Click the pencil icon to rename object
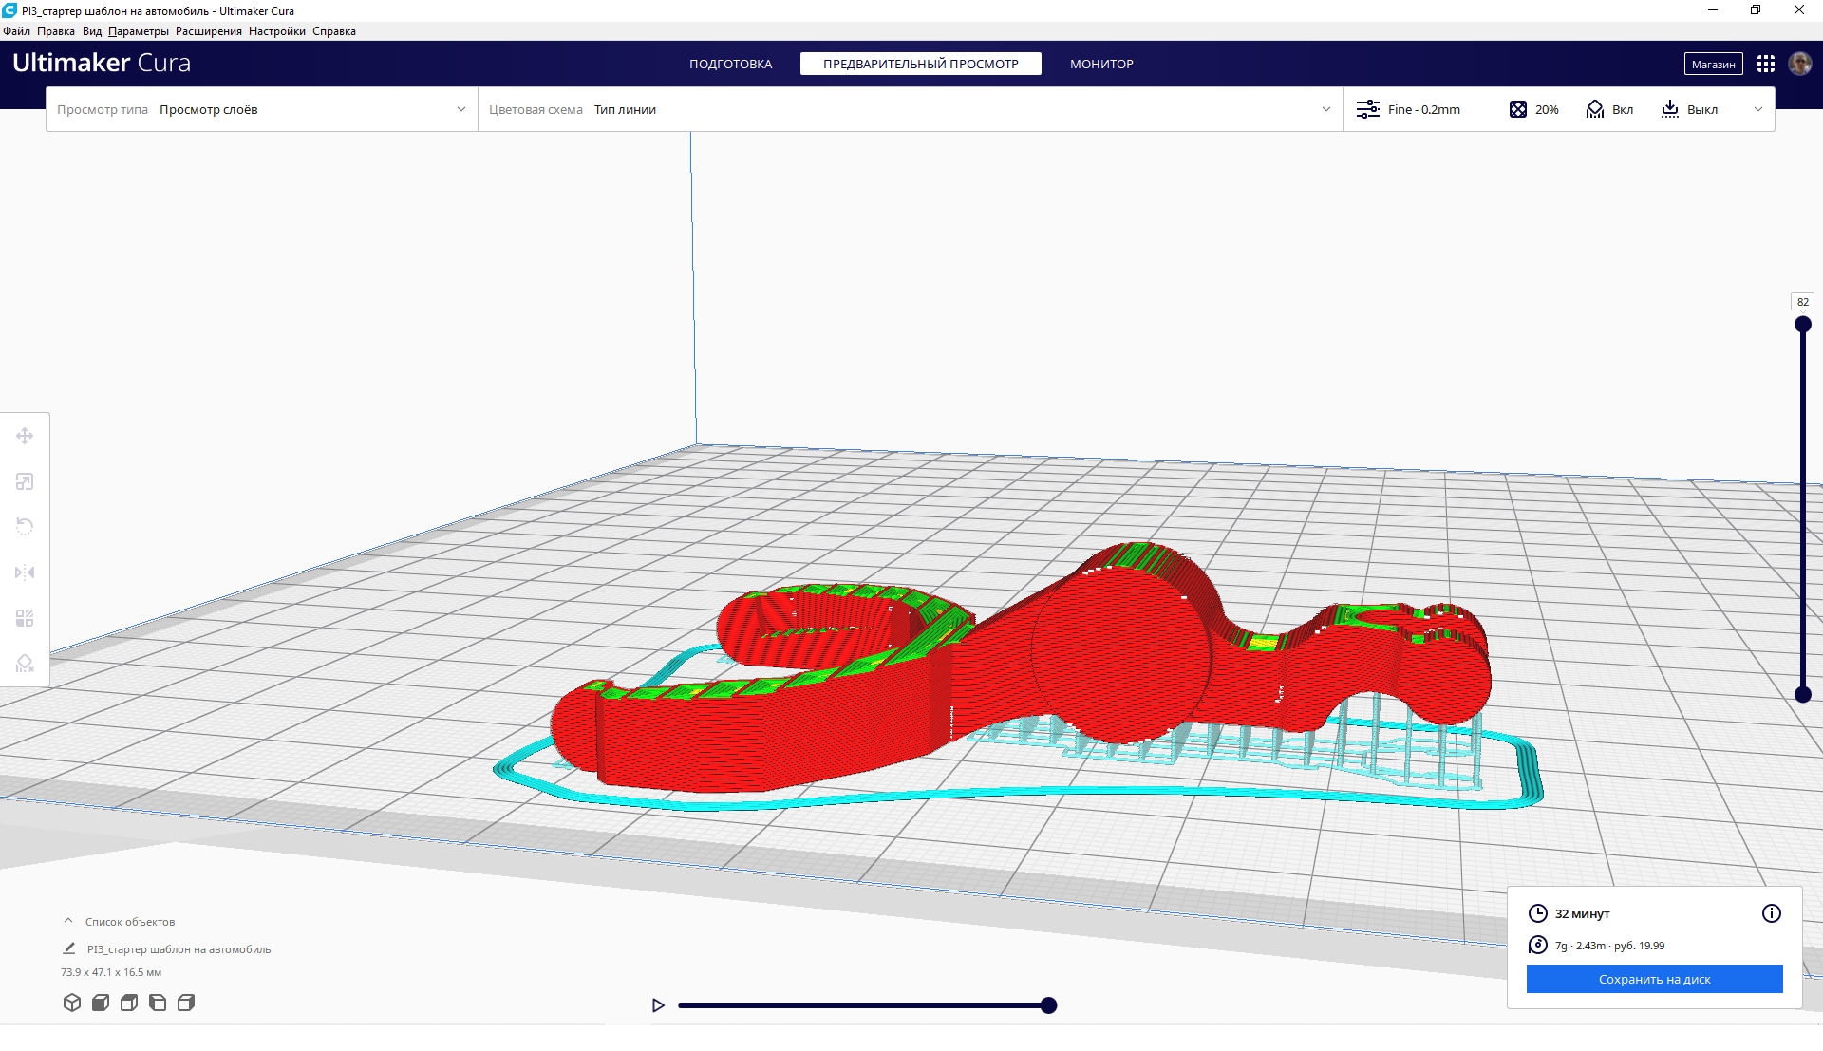This screenshot has width=1823, height=1051. [x=69, y=948]
